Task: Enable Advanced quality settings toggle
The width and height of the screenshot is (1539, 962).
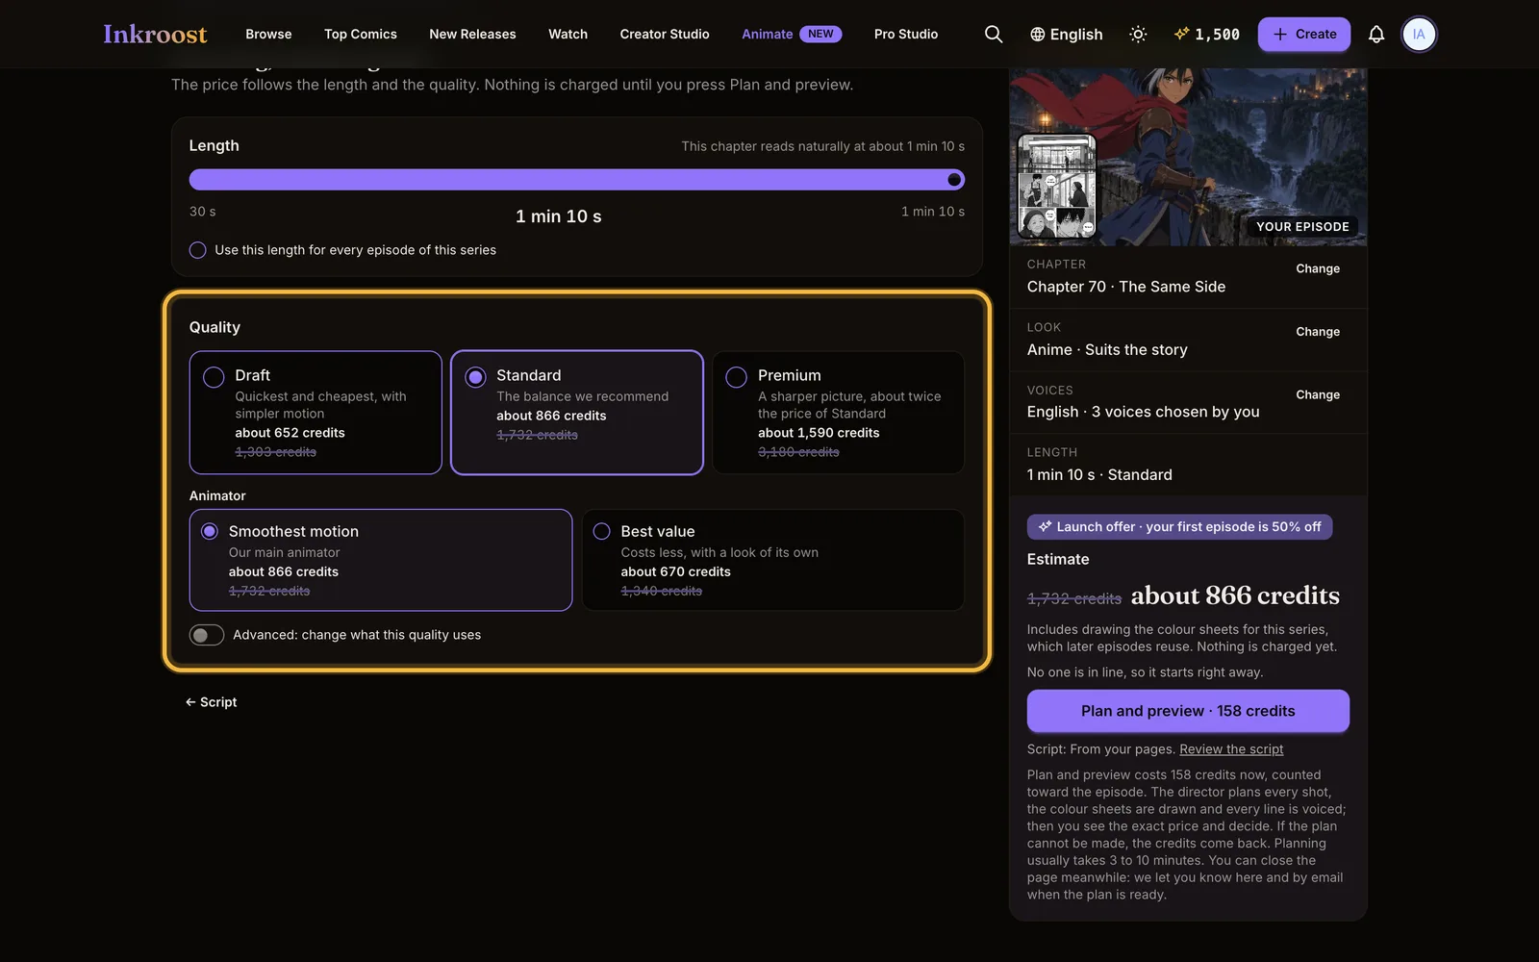Action: click(207, 635)
